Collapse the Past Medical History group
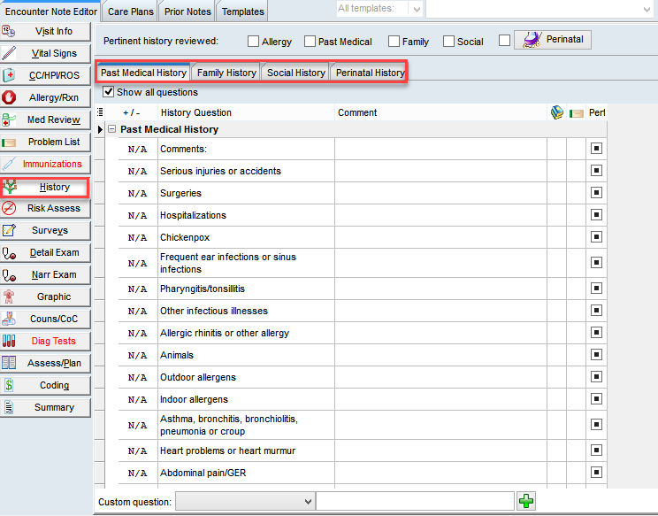 111,129
